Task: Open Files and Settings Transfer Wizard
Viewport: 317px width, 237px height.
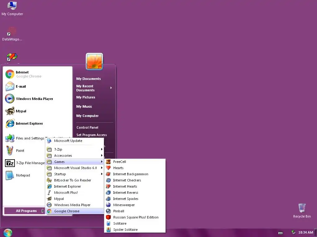Action: tap(25, 138)
